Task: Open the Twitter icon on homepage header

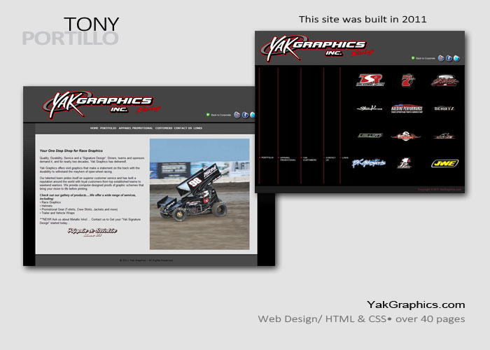Action: (253, 115)
